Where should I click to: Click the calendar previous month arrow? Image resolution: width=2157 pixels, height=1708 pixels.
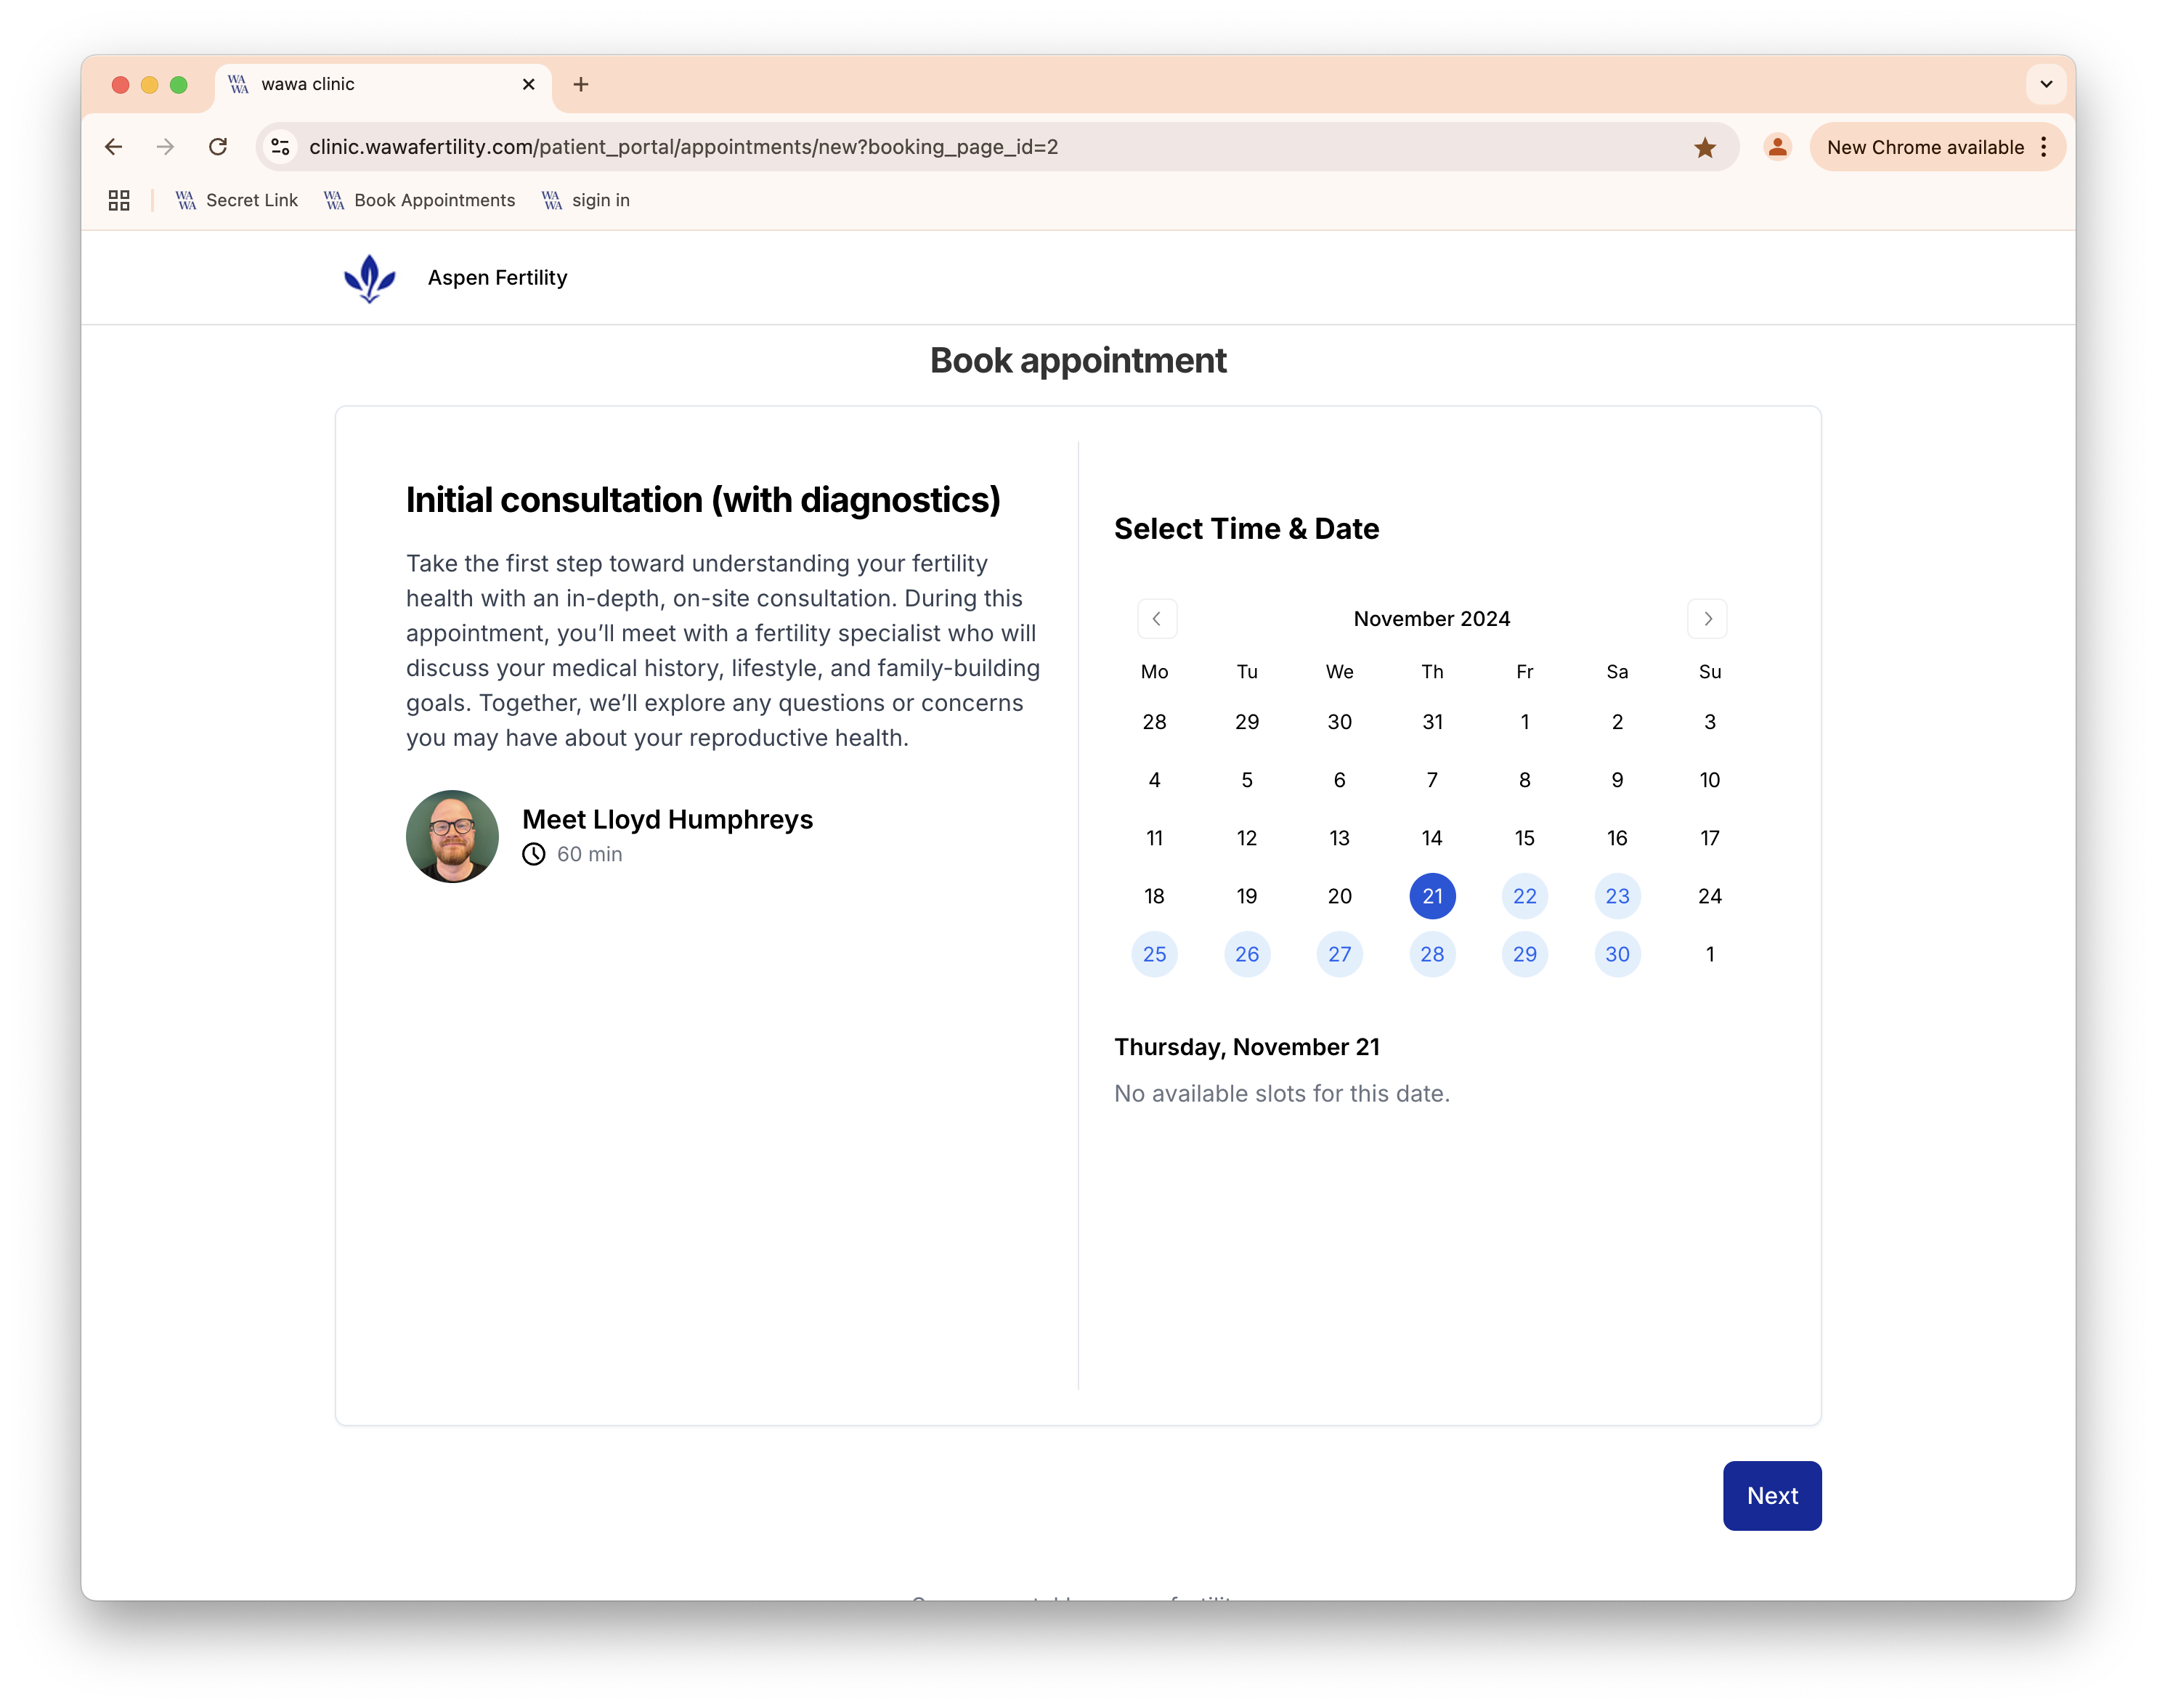coord(1155,618)
